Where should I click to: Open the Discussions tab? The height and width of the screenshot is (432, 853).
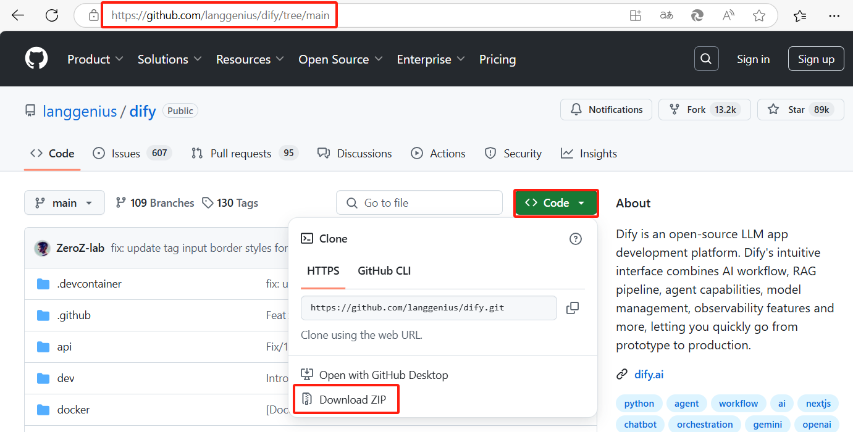click(355, 154)
